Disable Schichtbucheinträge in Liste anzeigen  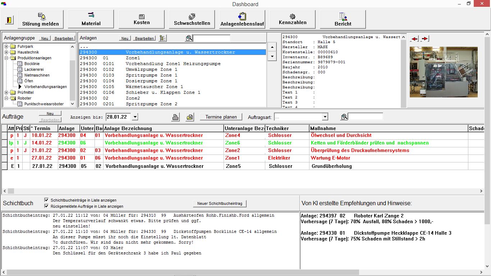coord(46,201)
